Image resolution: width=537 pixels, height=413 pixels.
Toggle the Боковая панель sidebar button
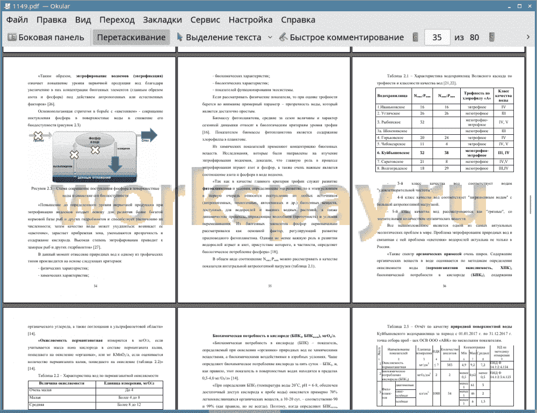[x=46, y=38]
